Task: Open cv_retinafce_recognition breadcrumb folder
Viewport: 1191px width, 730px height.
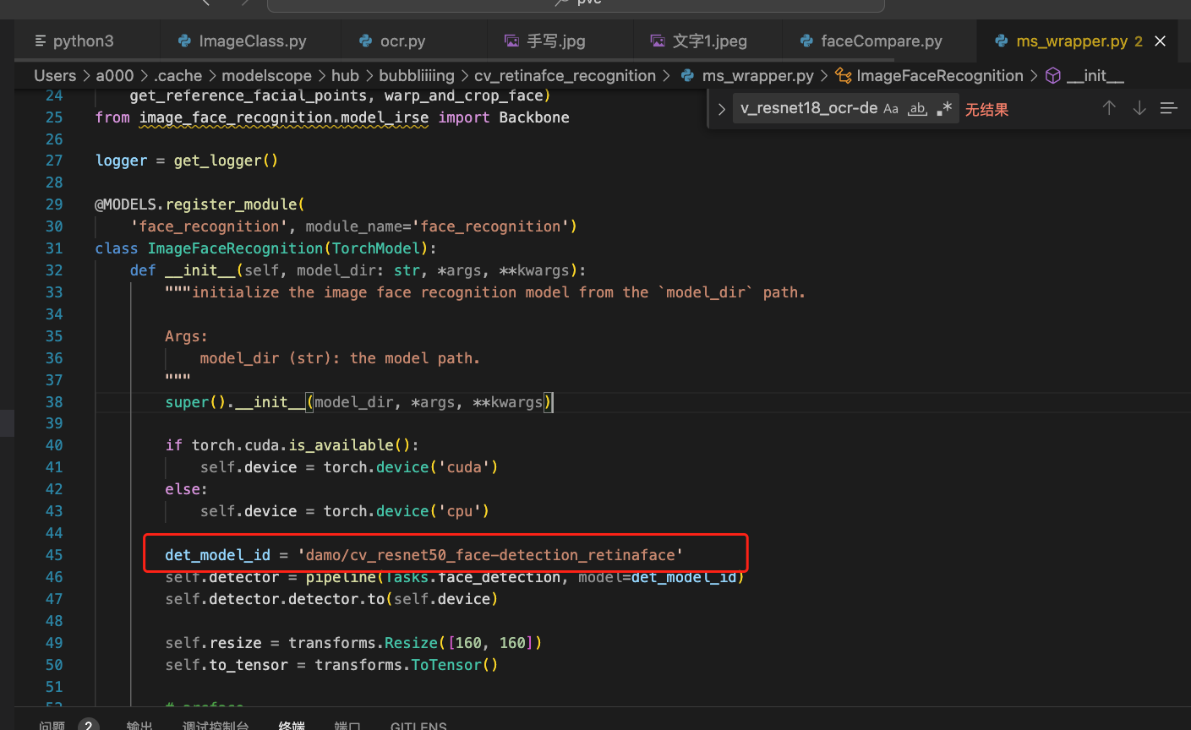Action: (565, 76)
